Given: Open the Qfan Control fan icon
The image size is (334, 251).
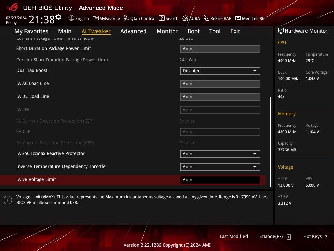Looking at the screenshot, I should click(x=126, y=18).
